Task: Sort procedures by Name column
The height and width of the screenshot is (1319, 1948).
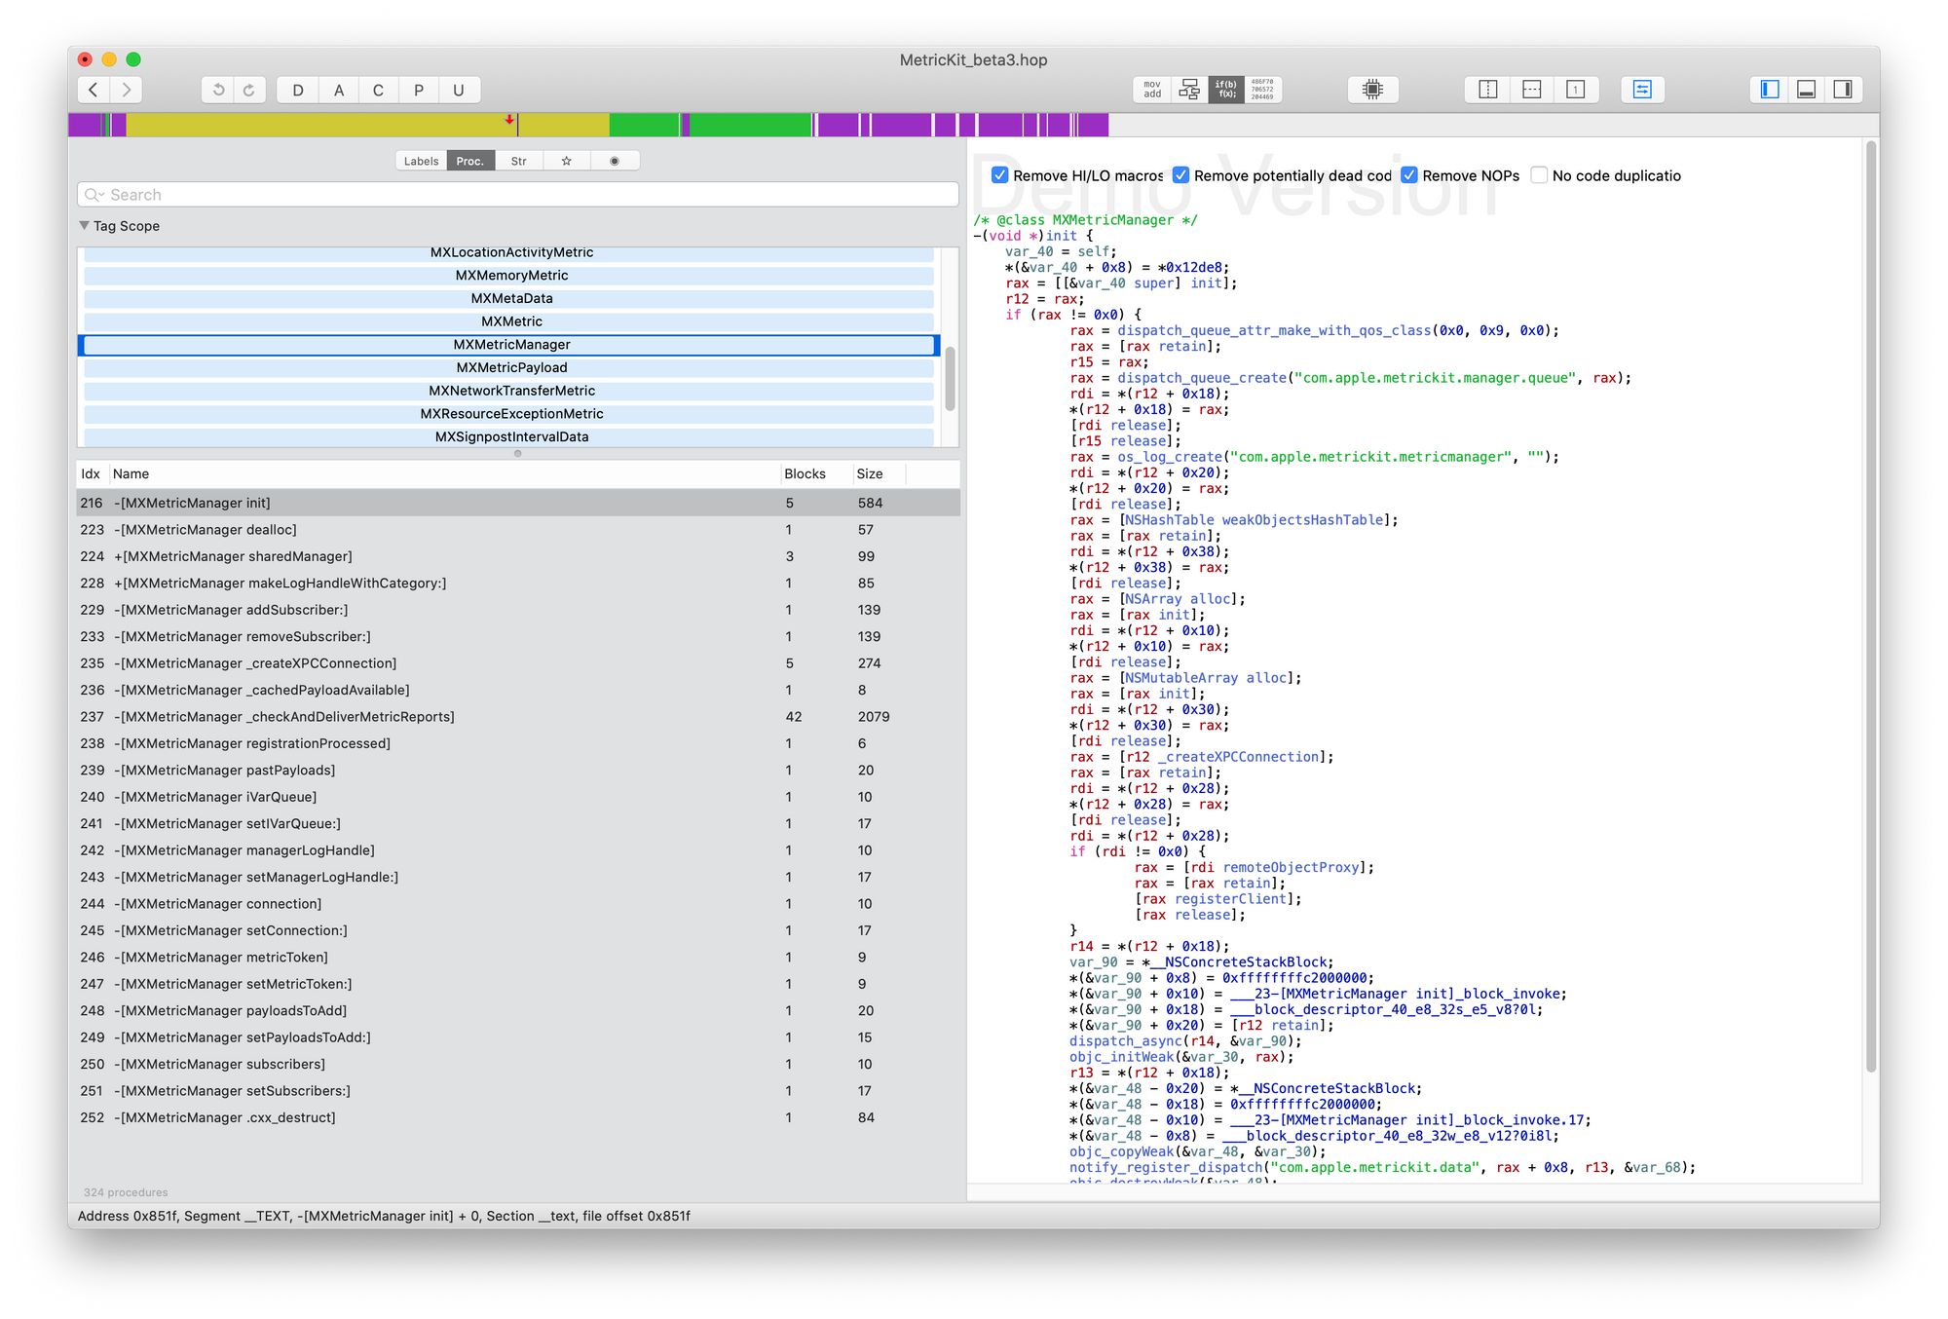Action: point(445,473)
